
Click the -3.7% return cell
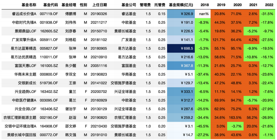tap(236, 126)
